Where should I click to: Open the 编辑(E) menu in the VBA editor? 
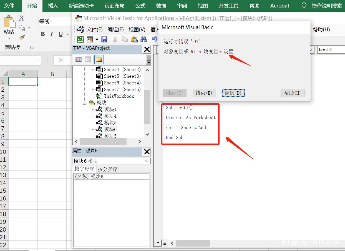116,30
